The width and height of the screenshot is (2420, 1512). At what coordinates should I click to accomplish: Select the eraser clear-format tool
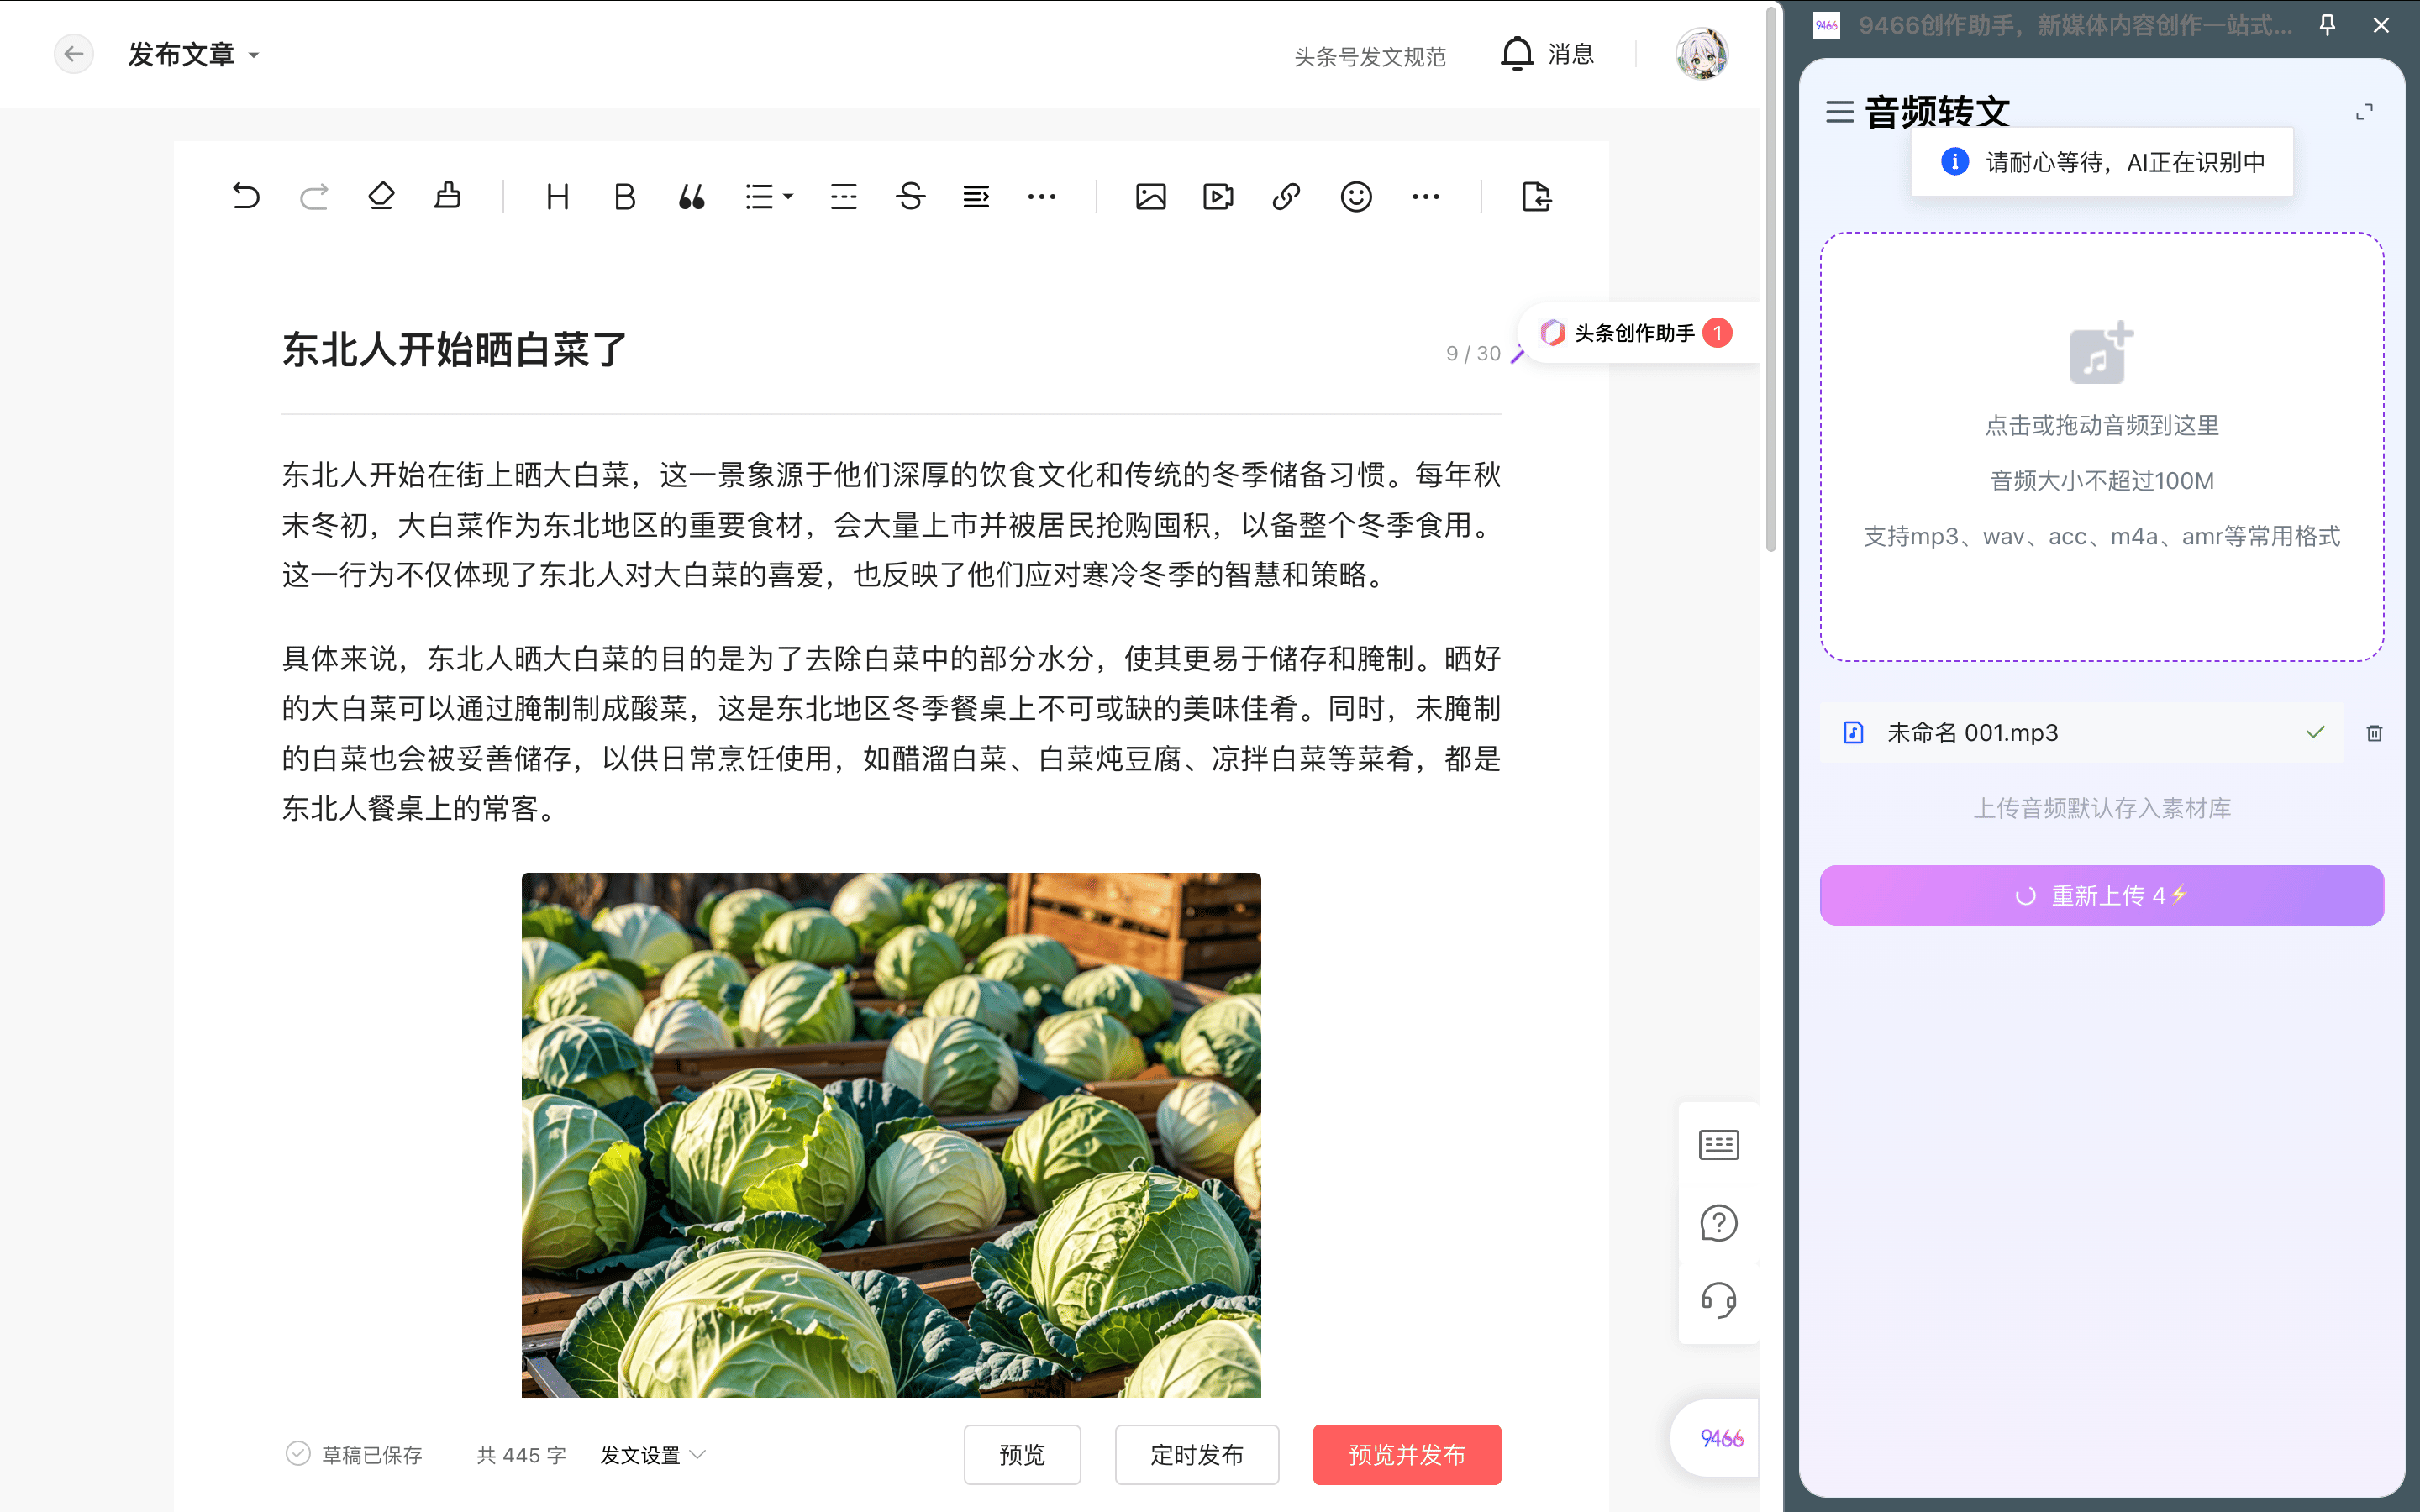pyautogui.click(x=381, y=196)
